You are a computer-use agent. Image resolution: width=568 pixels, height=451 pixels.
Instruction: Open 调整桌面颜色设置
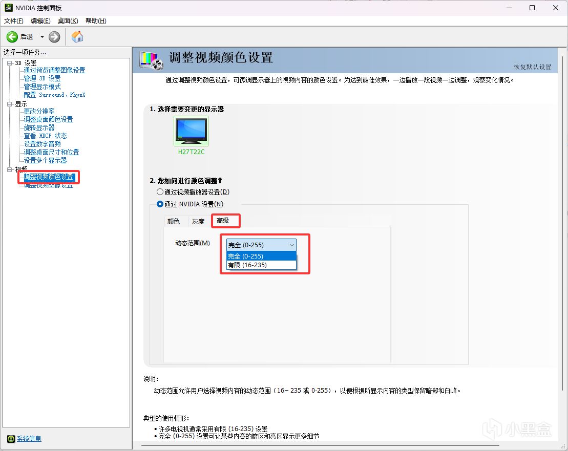(48, 119)
